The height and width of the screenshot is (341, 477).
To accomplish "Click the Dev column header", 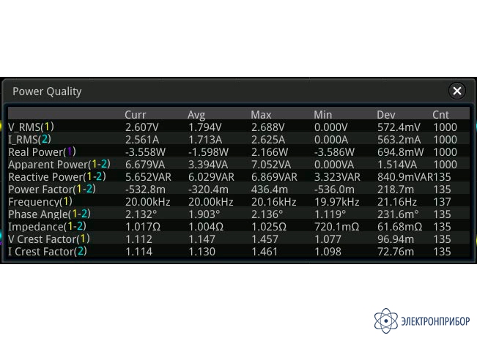I will click(x=386, y=115).
